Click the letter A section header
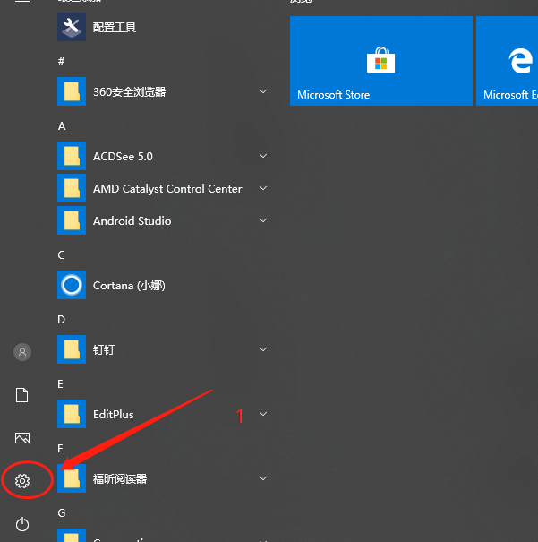 (62, 126)
